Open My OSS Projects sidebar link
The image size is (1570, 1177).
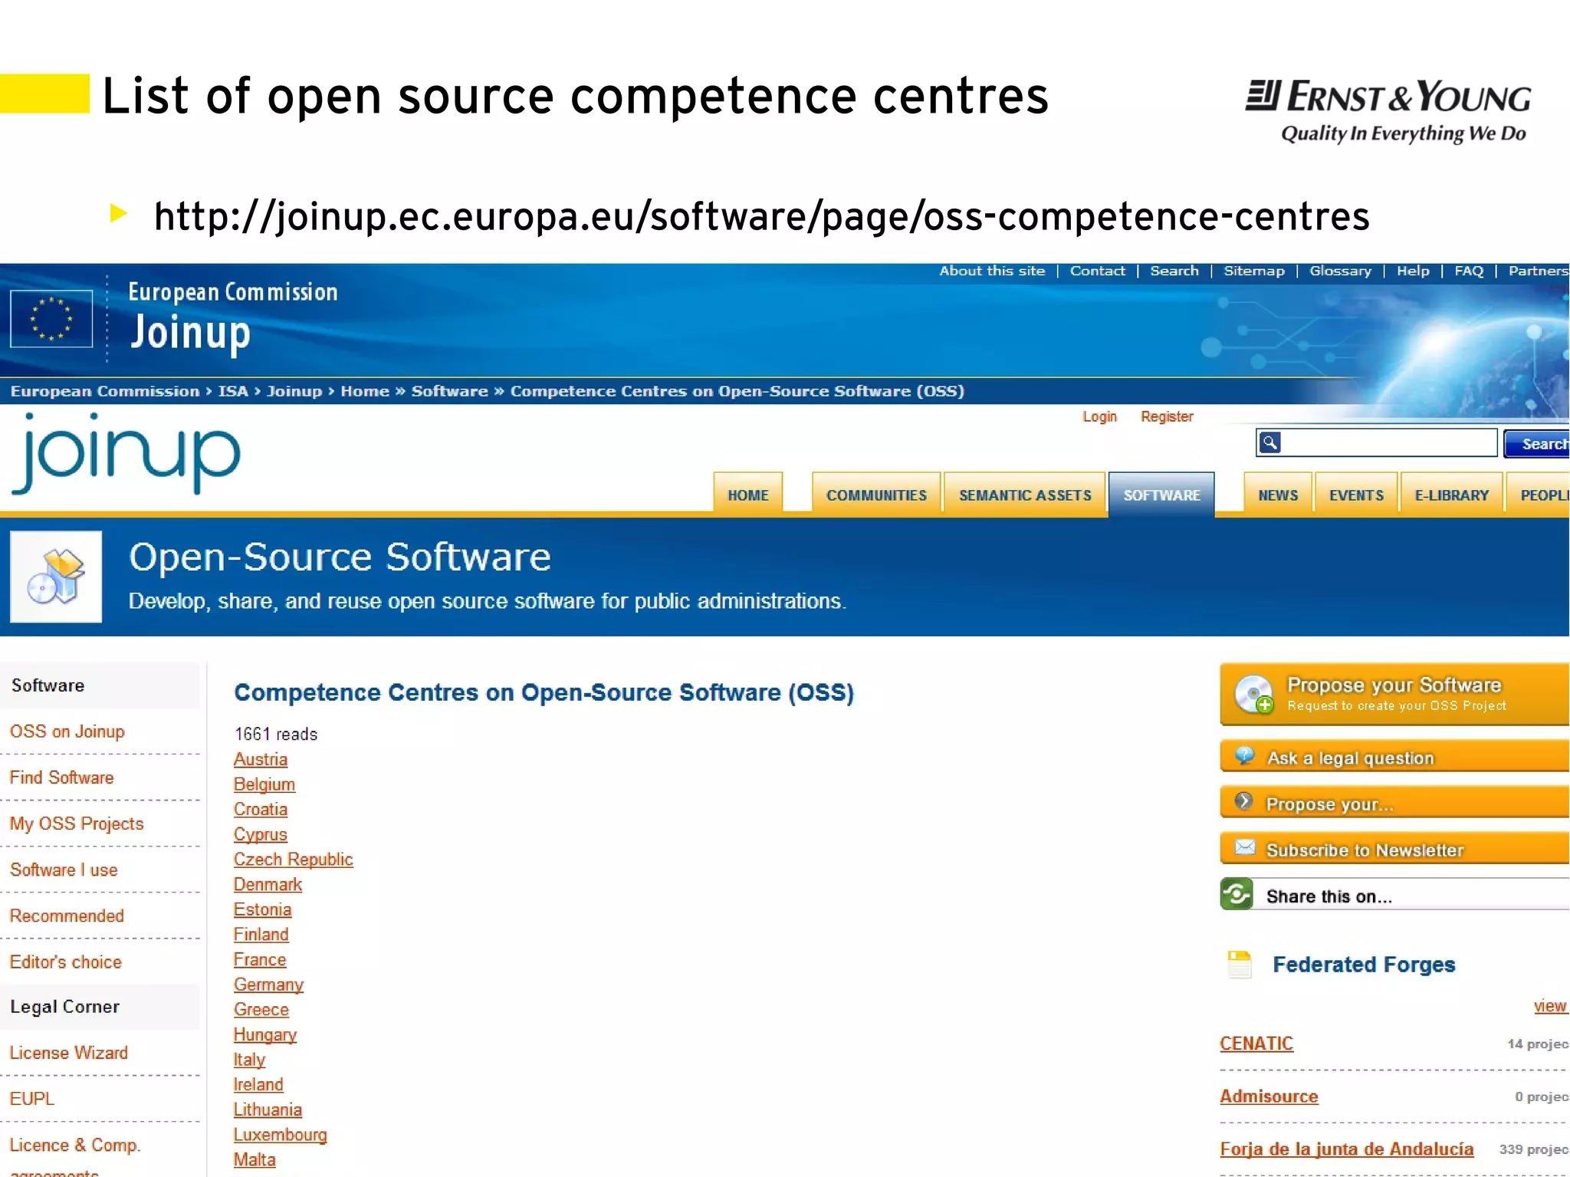tap(76, 824)
